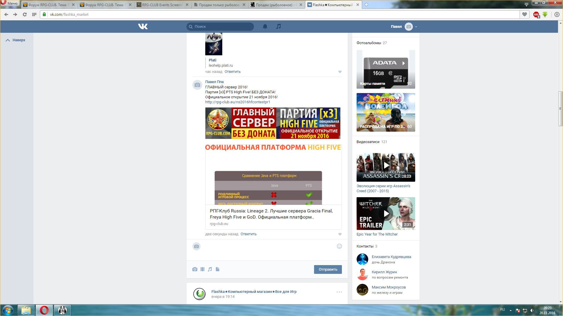Open rpg-club.eu/ns2016hfcontestpr1 link
Screen dimensions: 563x316
[238, 102]
